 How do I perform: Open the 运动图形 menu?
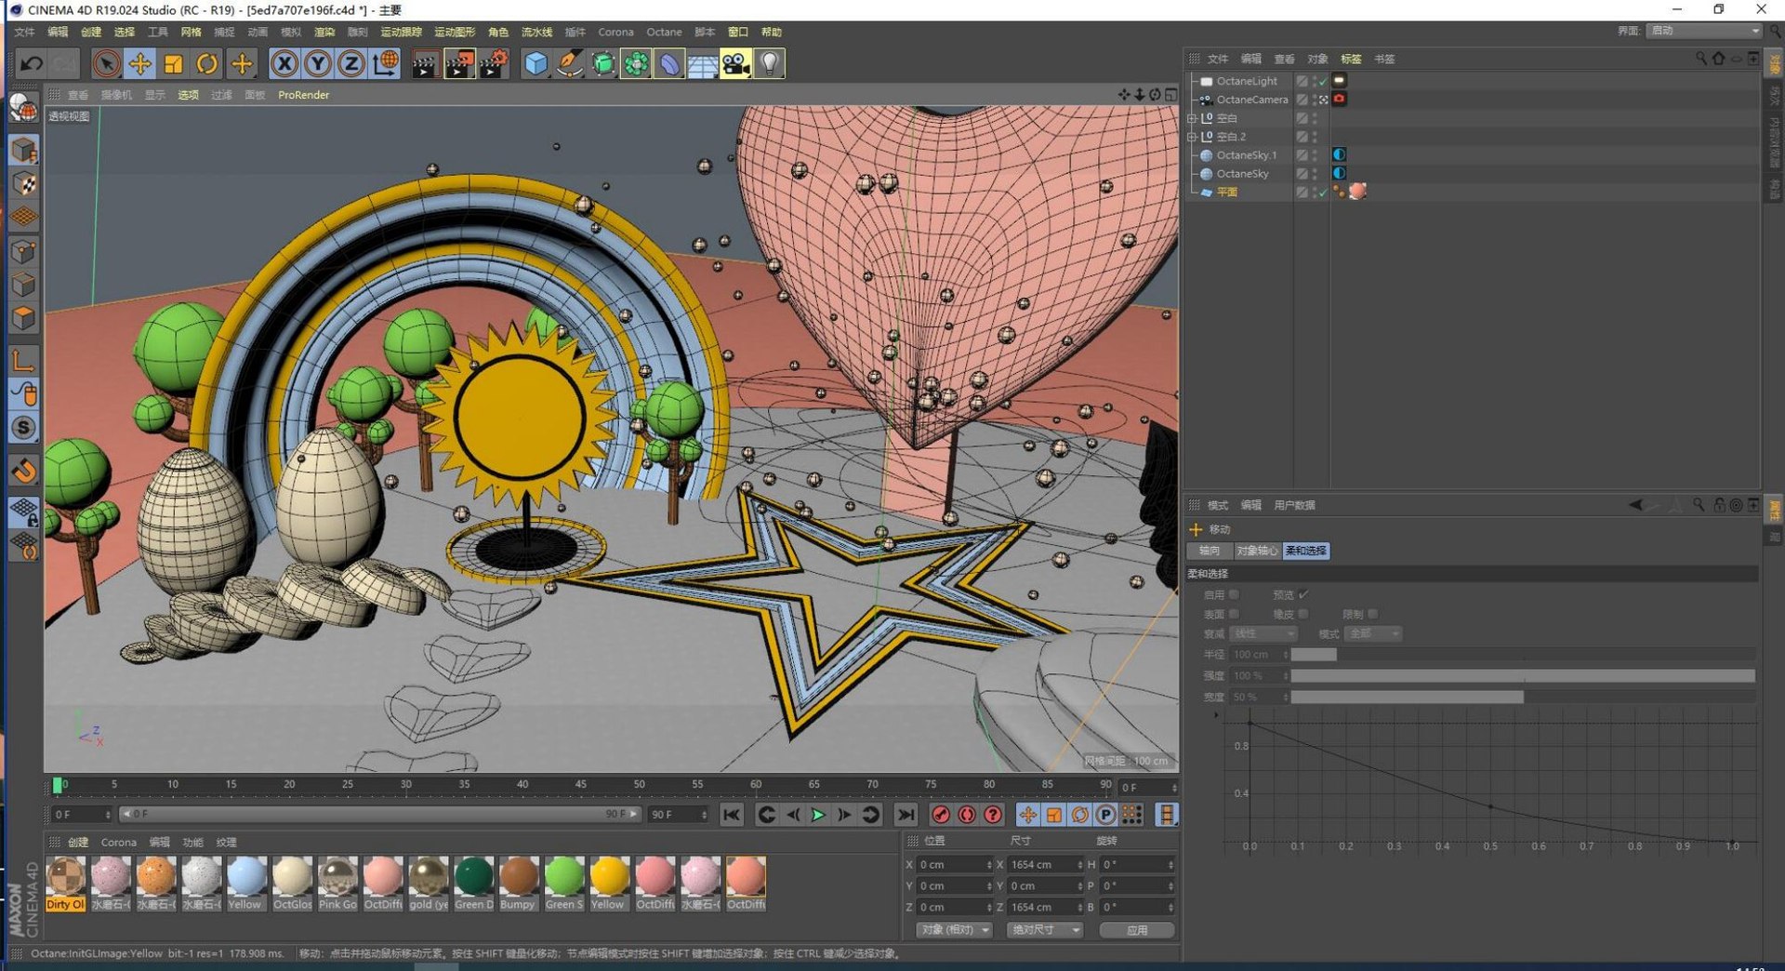click(455, 32)
